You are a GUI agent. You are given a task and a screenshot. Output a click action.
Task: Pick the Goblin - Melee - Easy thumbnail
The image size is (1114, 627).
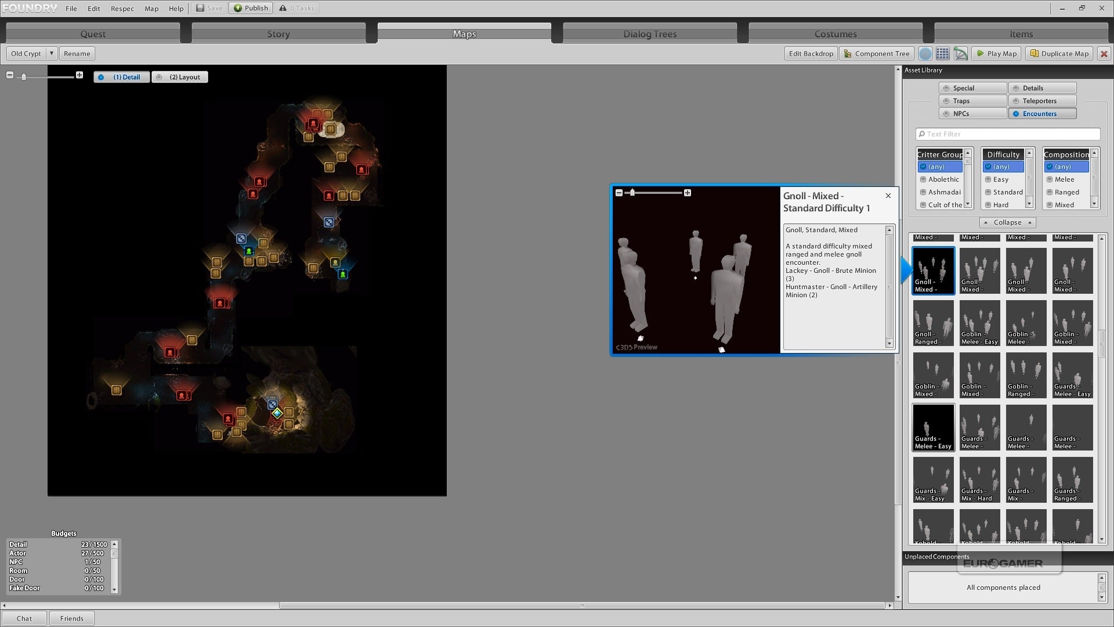coord(979,323)
